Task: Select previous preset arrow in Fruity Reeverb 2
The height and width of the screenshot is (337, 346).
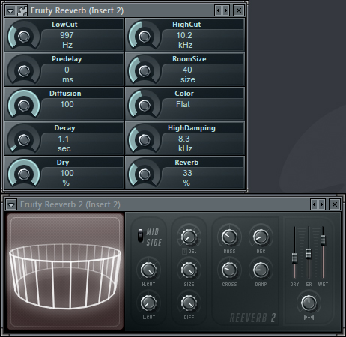Action: (x=314, y=204)
